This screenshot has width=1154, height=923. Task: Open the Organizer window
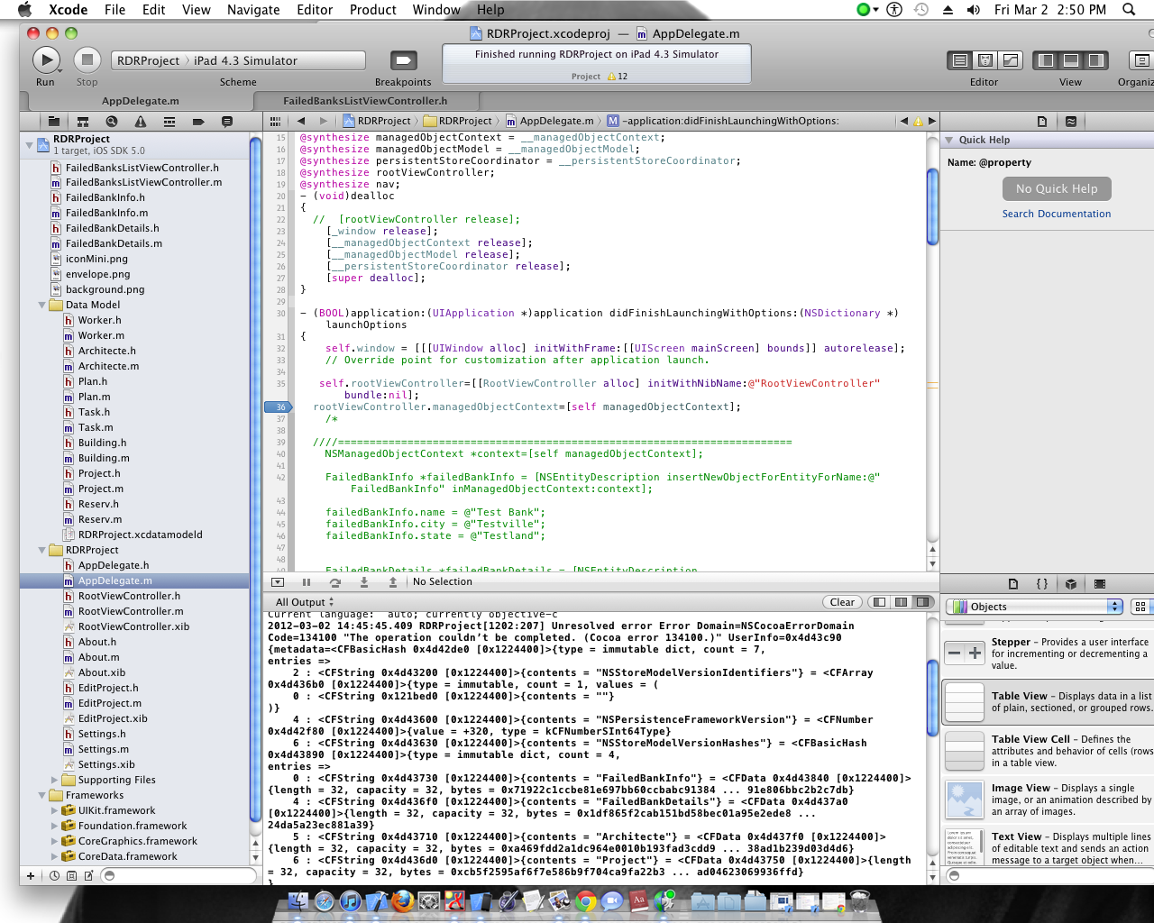[1140, 60]
